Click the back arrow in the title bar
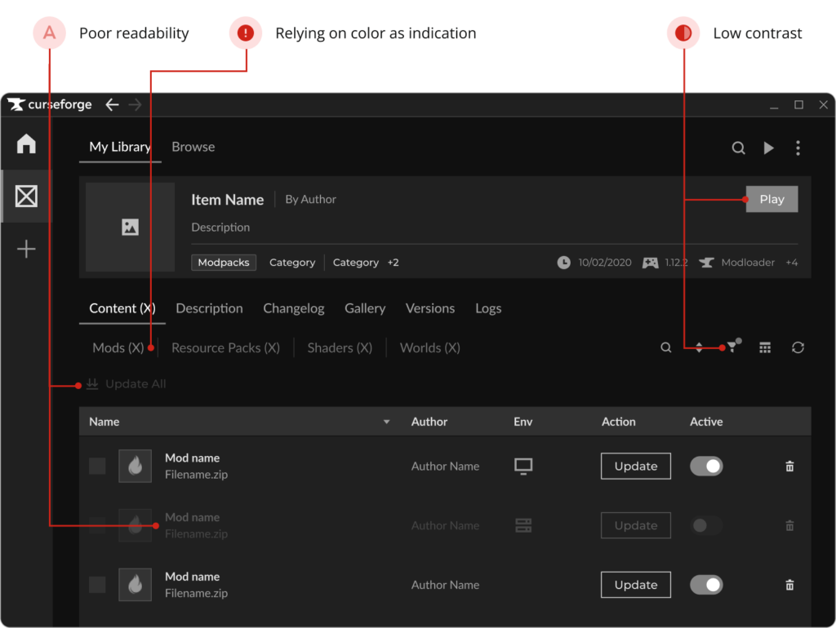Screen dimensions: 836x628 (x=112, y=104)
